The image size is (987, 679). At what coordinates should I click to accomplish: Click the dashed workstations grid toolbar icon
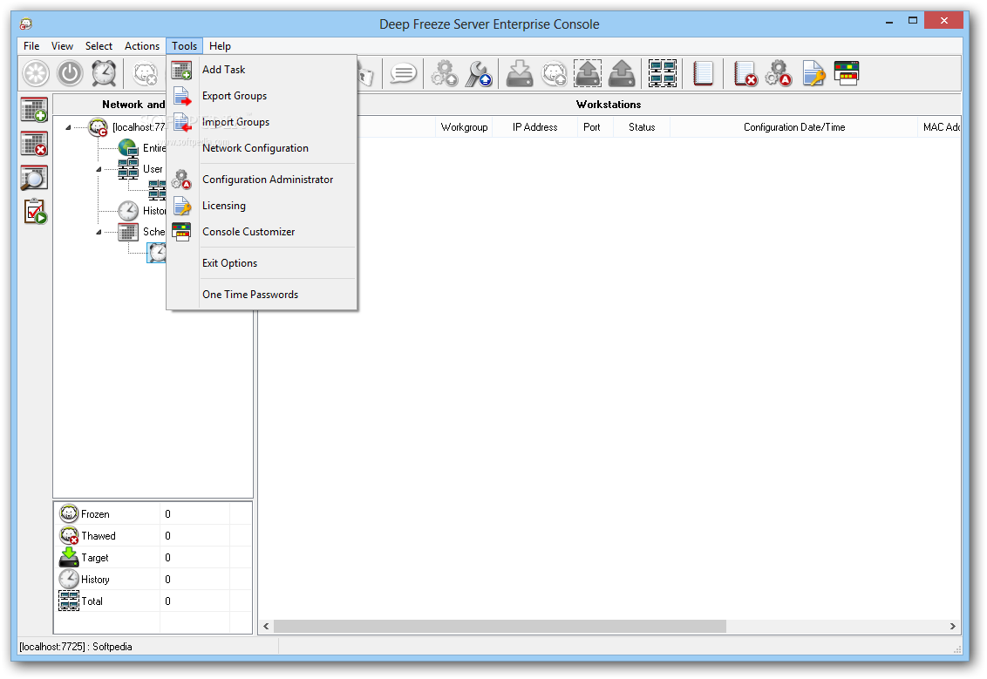pyautogui.click(x=663, y=73)
